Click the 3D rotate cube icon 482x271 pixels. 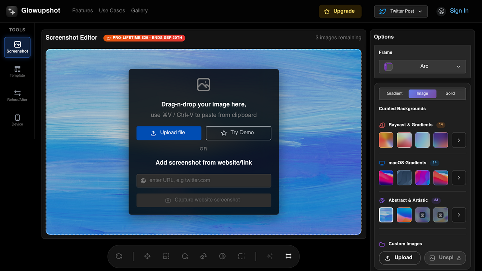click(203, 256)
